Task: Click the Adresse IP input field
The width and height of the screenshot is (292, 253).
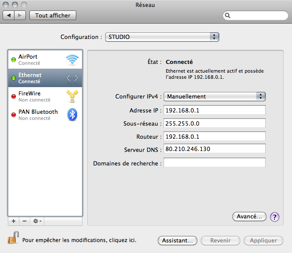Action: click(214, 110)
